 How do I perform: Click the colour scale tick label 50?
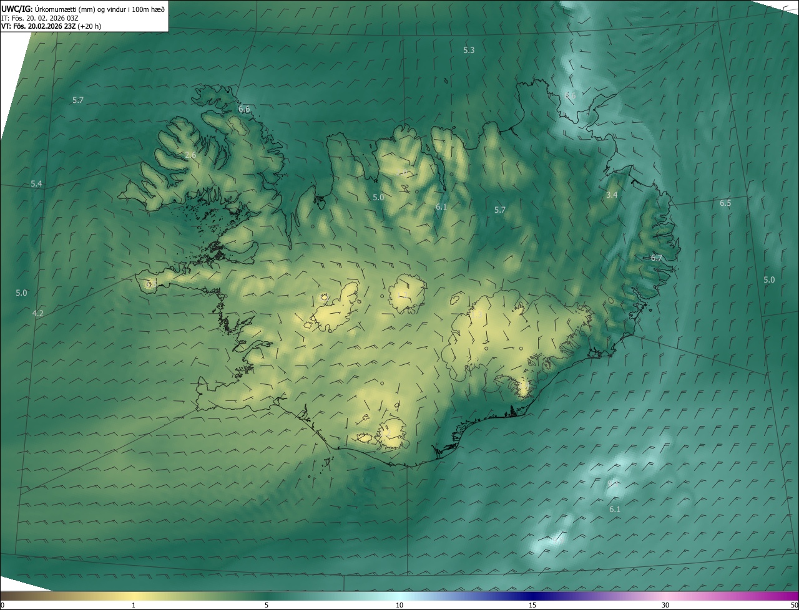coord(794,605)
